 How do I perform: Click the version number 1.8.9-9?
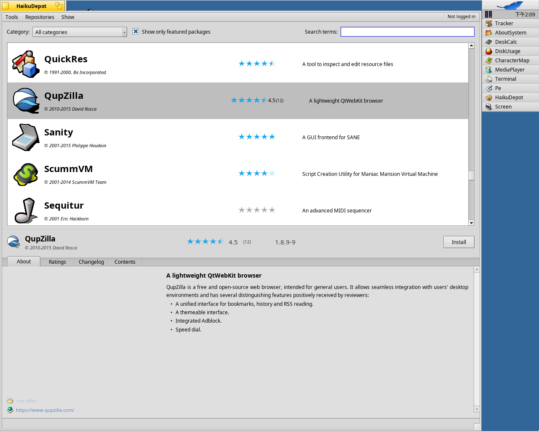point(285,242)
